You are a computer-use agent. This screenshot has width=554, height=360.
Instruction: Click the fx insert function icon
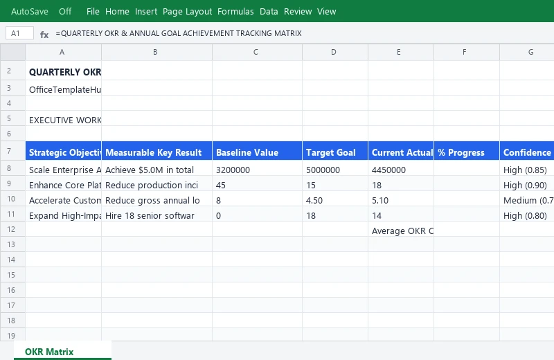44,34
